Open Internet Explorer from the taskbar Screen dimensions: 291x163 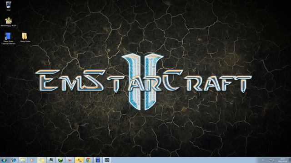point(14,160)
